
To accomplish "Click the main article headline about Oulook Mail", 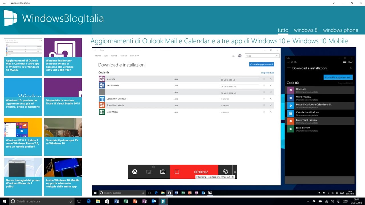I will (x=219, y=41).
